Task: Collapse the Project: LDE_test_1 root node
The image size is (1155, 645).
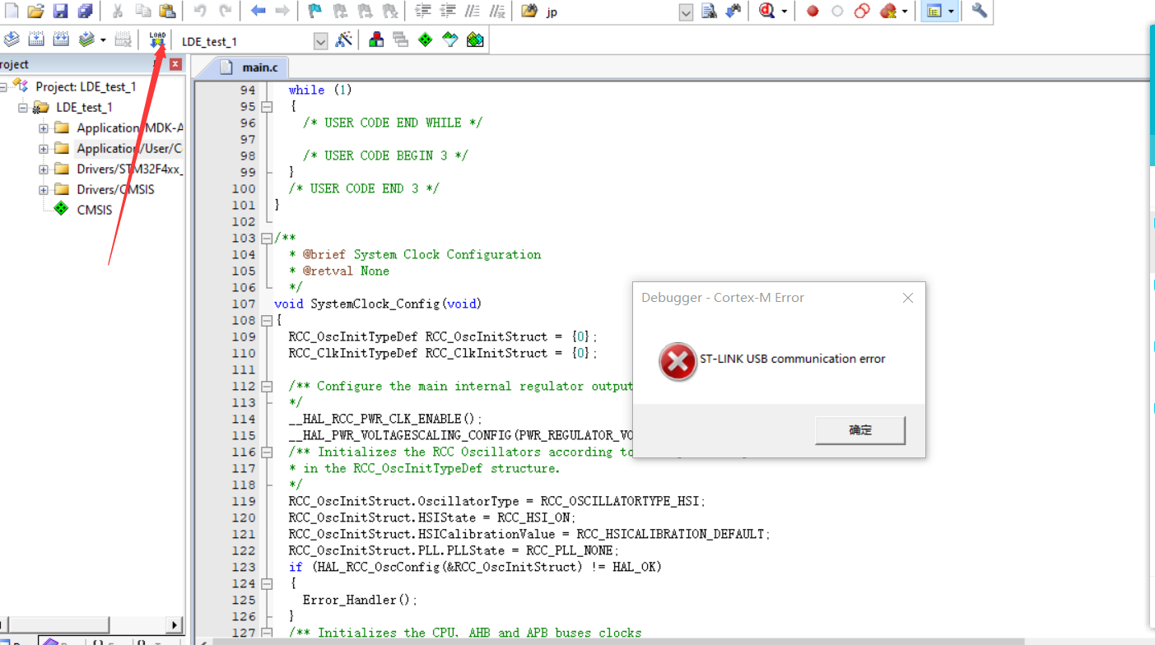Action: [3, 86]
